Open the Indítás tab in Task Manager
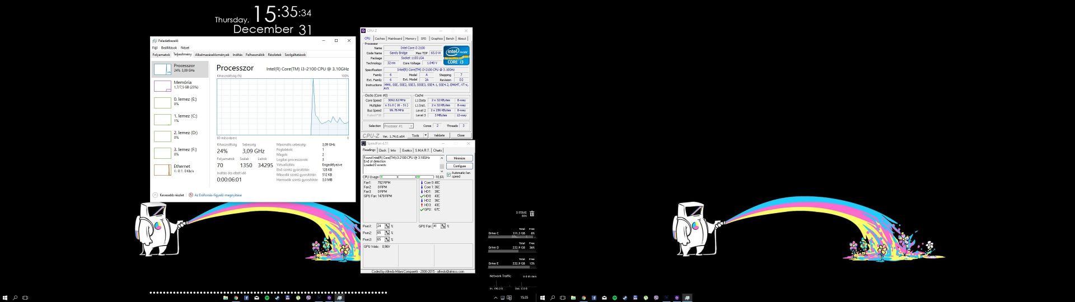 point(237,55)
